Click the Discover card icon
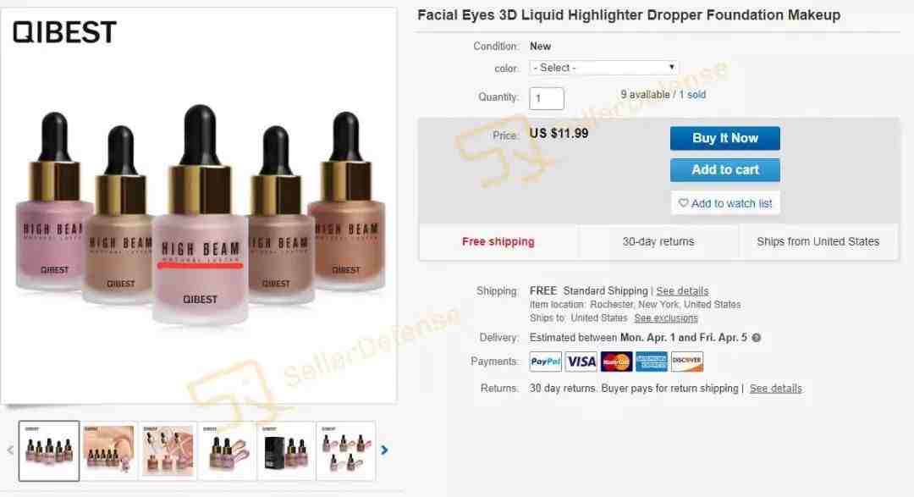Image resolution: width=914 pixels, height=497 pixels. click(686, 362)
